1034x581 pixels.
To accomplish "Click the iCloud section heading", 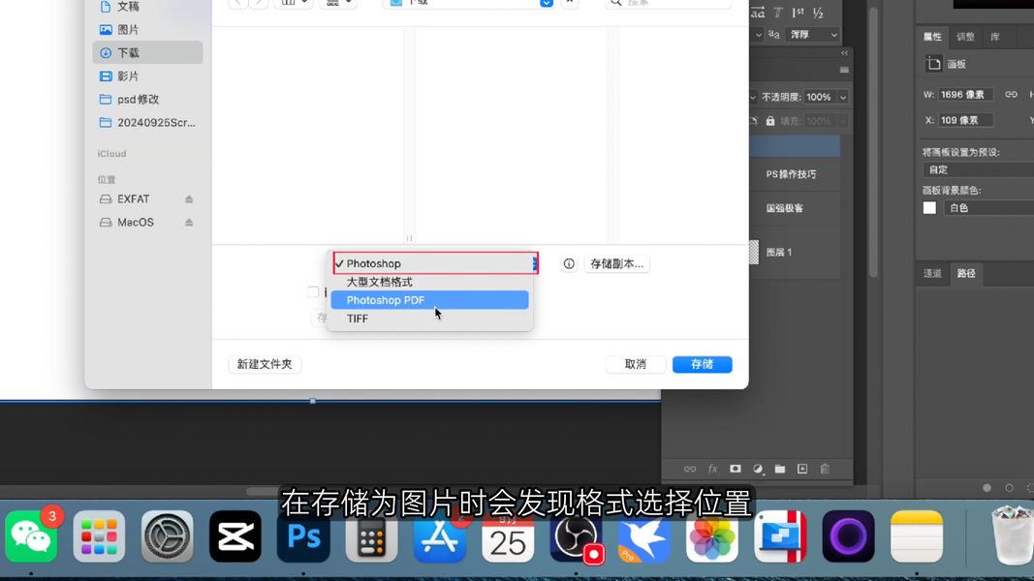I will (112, 154).
